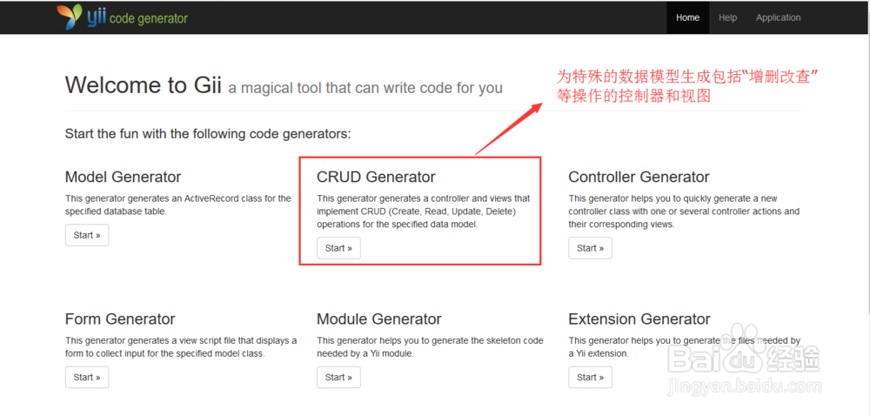This screenshot has width=870, height=416.
Task: Click the Welcome to Gii title
Action: coord(144,85)
